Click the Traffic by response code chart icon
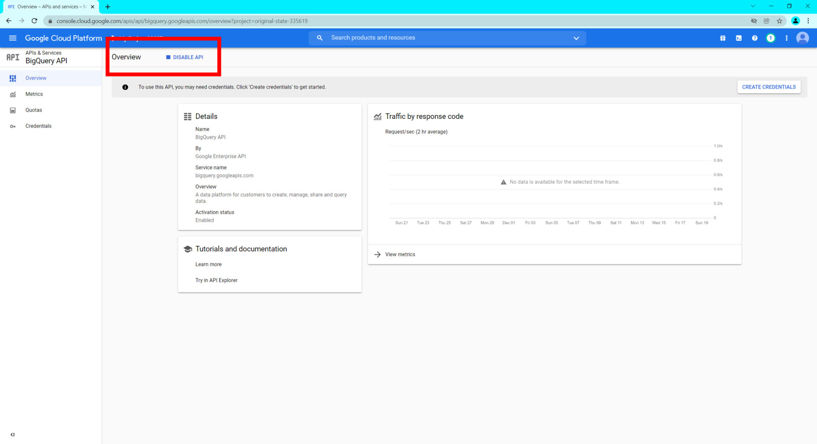The width and height of the screenshot is (817, 444). 377,117
